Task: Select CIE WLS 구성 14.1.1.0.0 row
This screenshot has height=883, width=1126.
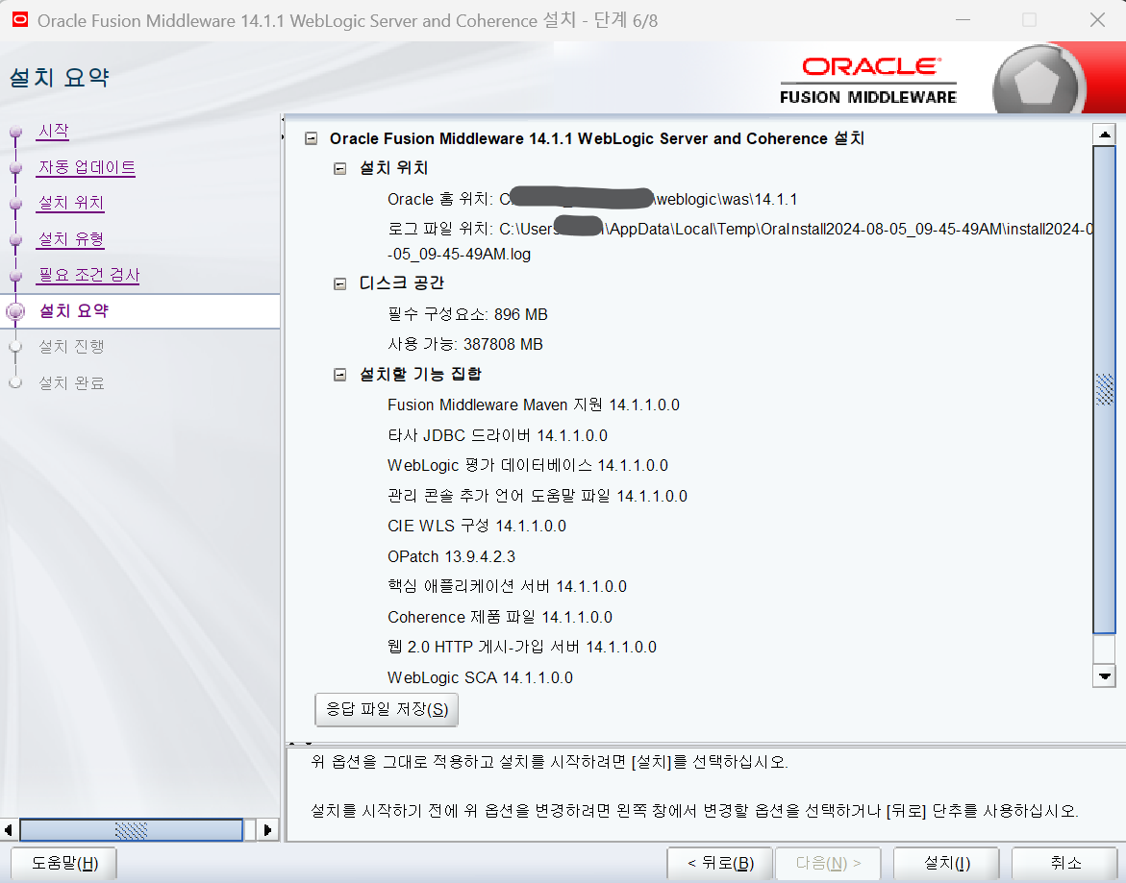Action: [x=477, y=527]
